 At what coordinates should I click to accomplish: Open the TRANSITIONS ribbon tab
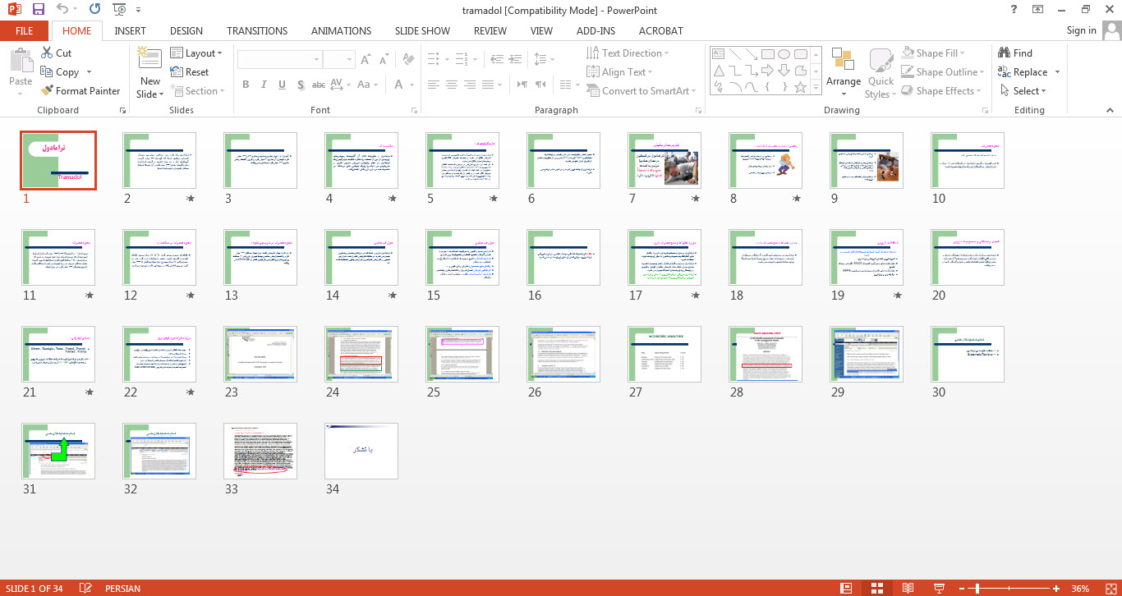point(257,30)
